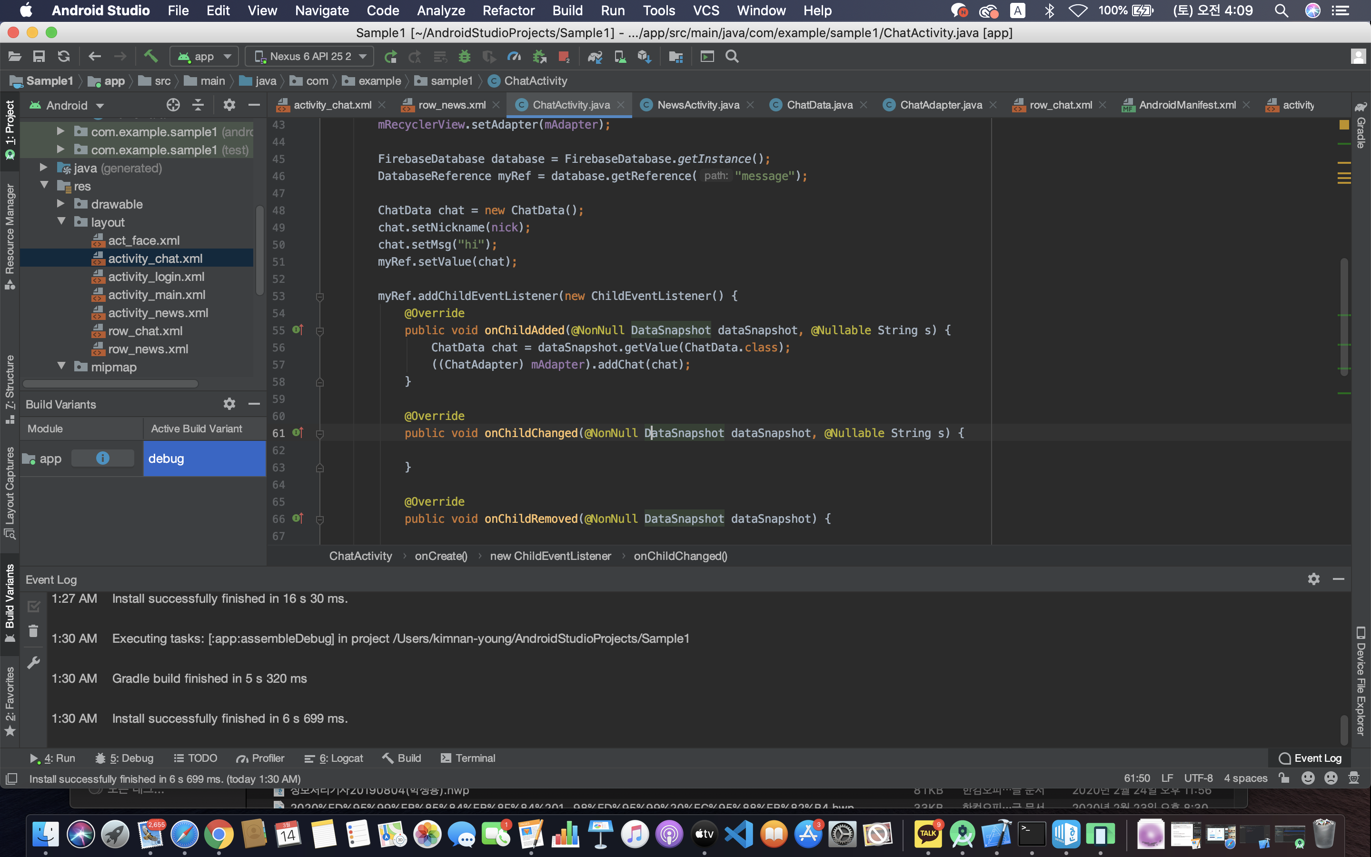1371x857 pixels.
Task: Select the debug active build variant cell
Action: [205, 458]
